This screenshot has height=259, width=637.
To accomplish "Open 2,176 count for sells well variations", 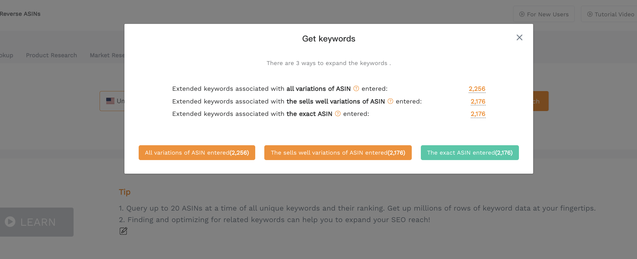I will [x=478, y=101].
